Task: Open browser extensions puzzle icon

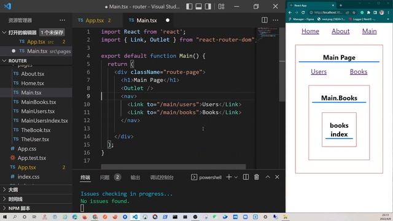Action: [x=368, y=12]
